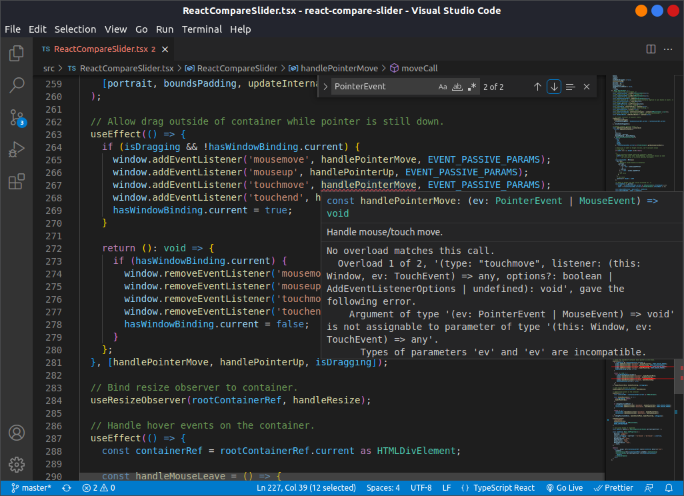Go to previous find match
The width and height of the screenshot is (684, 496).
click(x=537, y=87)
